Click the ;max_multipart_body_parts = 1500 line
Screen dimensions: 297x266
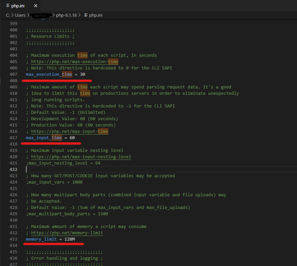point(67,214)
